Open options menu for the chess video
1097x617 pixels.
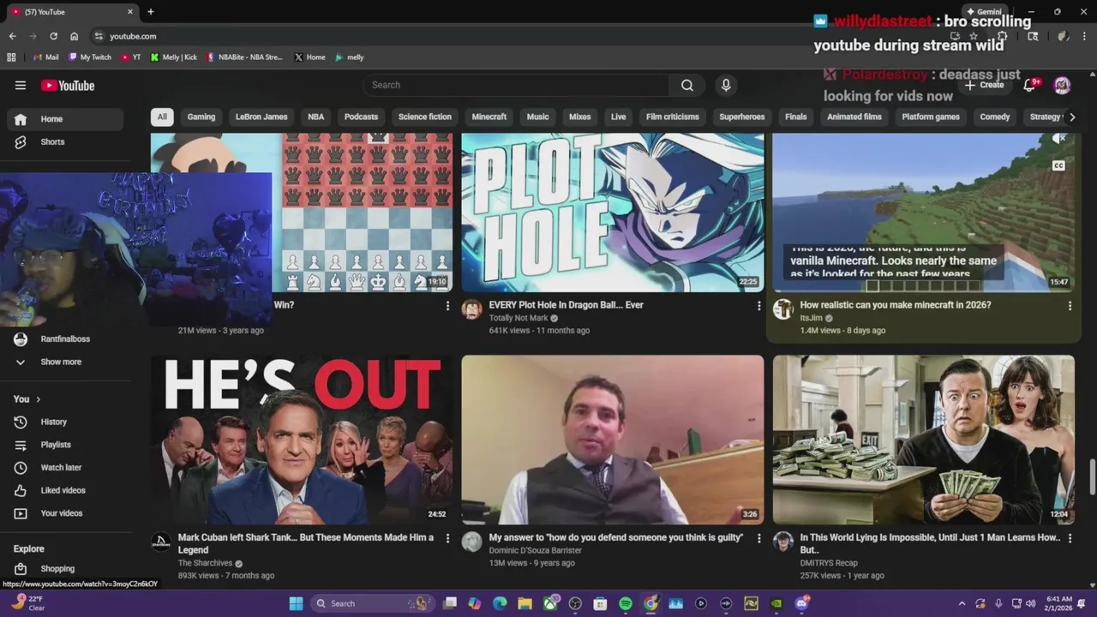click(x=447, y=306)
